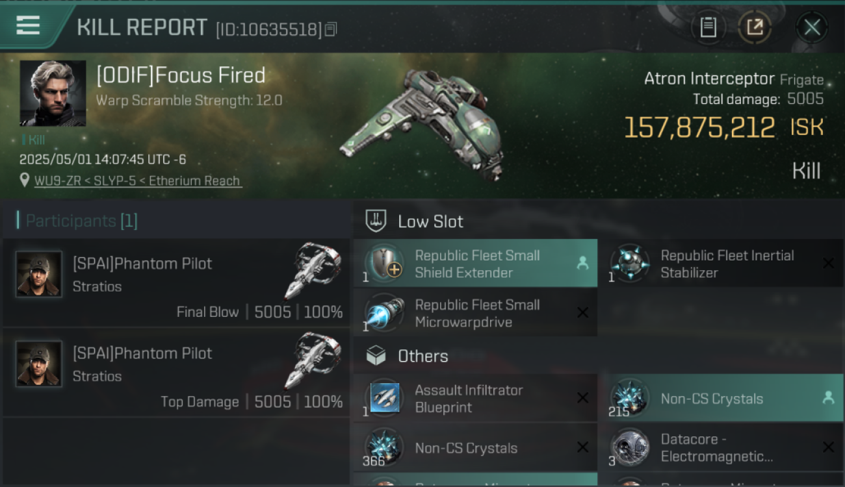
Task: Open Phantom Pilot Top Damage entry
Action: pyautogui.click(x=177, y=372)
